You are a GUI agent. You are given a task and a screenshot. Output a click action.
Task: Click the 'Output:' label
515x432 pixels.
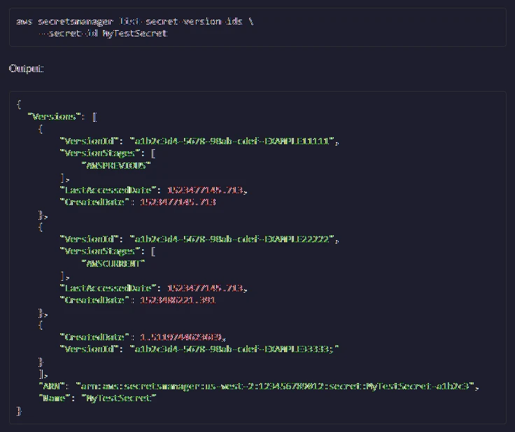tap(26, 69)
